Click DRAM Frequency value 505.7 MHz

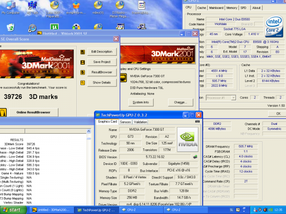[246, 147]
